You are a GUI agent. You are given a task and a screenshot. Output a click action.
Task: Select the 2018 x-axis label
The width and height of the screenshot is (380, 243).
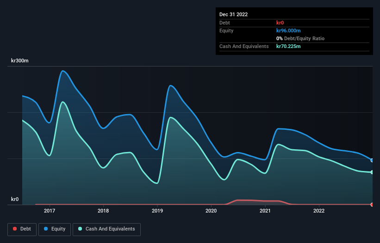tap(103, 211)
